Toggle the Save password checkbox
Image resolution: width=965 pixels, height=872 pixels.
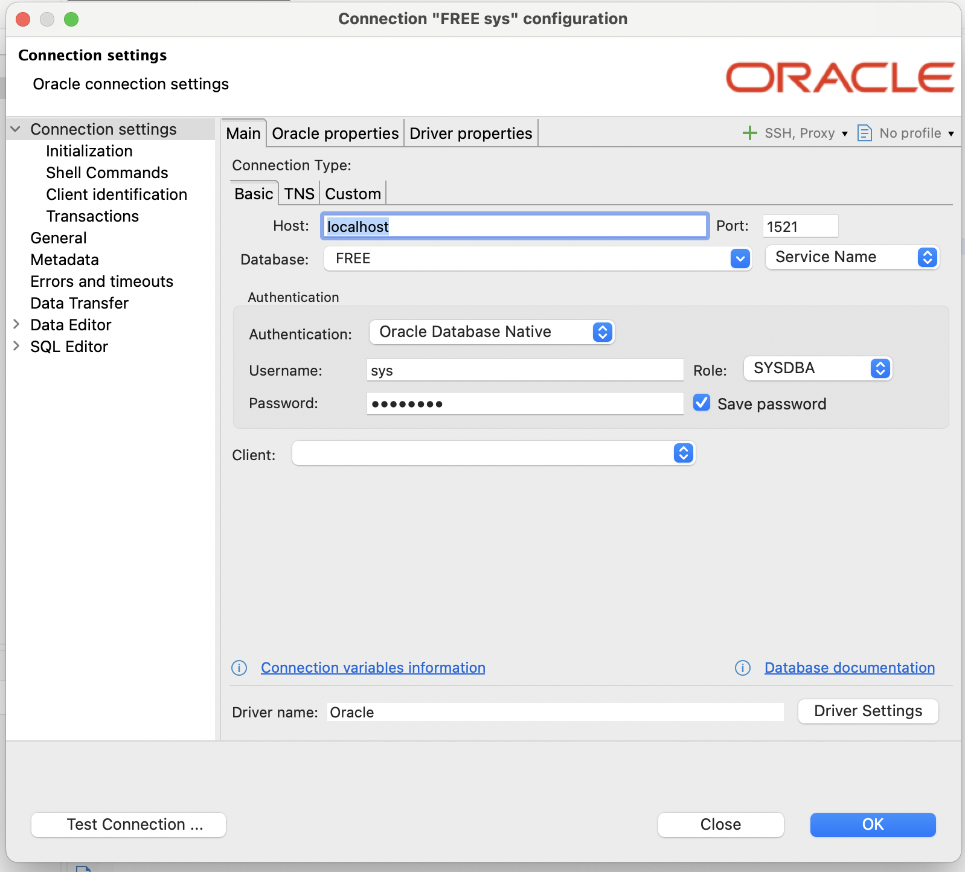pos(702,403)
